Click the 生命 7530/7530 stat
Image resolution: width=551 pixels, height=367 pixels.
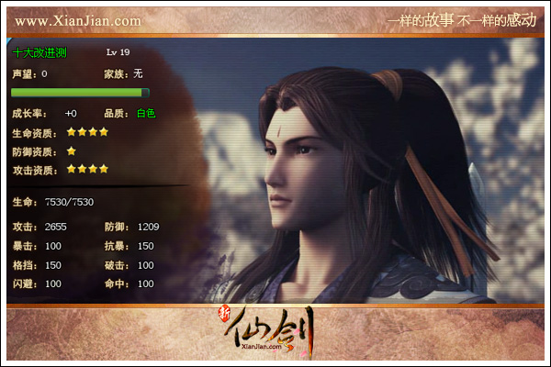[x=53, y=202]
